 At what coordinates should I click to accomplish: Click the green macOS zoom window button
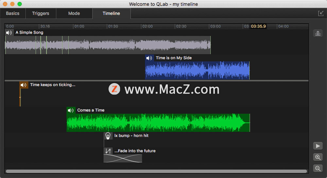click(20, 4)
